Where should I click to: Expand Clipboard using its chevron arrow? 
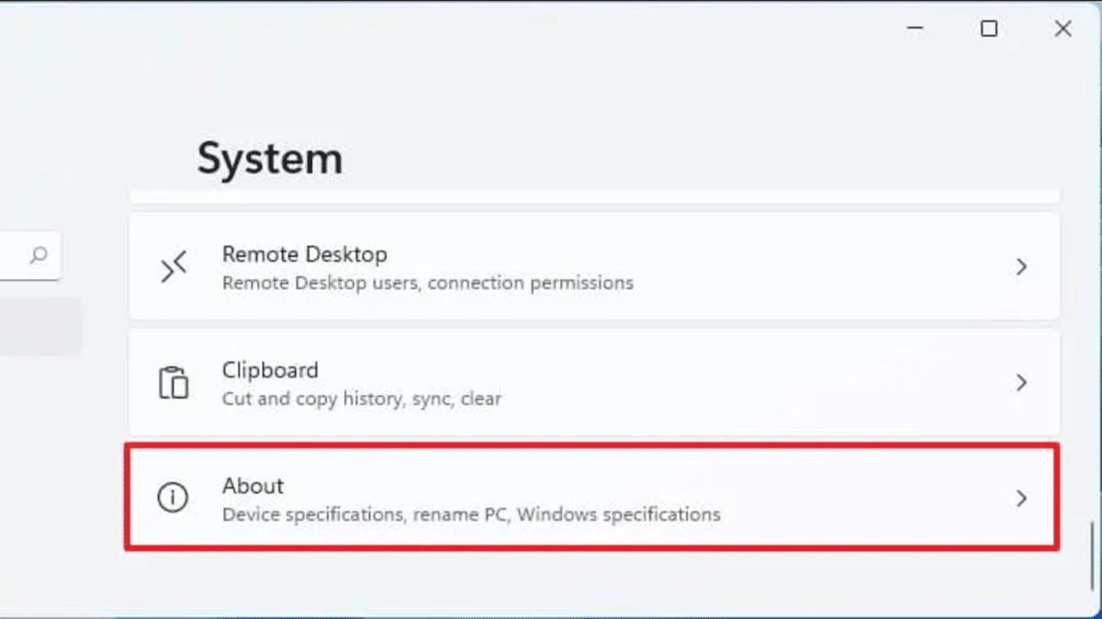click(x=1021, y=382)
